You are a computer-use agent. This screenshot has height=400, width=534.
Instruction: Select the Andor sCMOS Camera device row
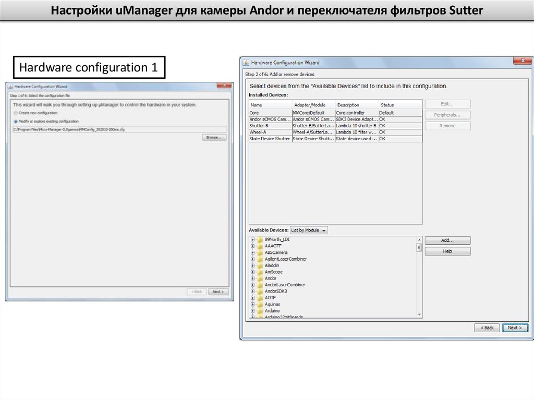pyautogui.click(x=335, y=119)
